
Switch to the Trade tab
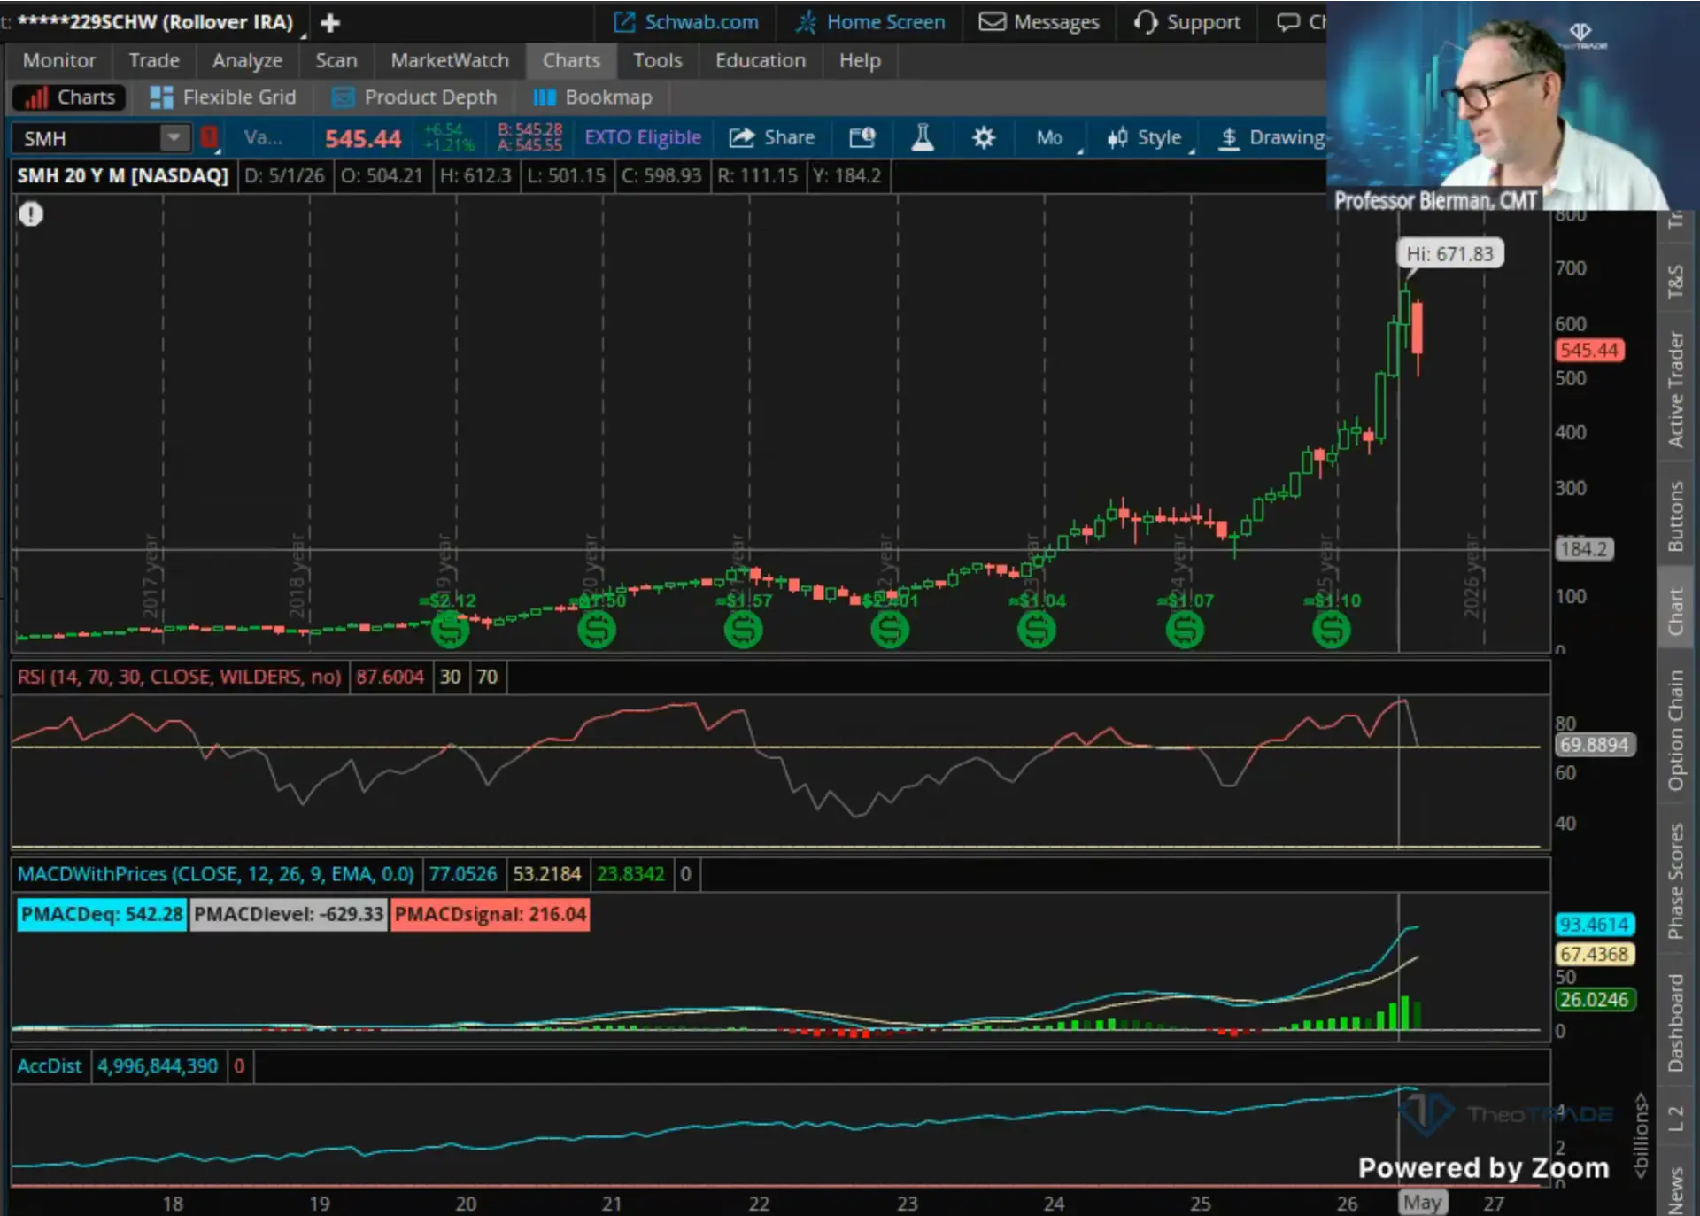tap(154, 60)
